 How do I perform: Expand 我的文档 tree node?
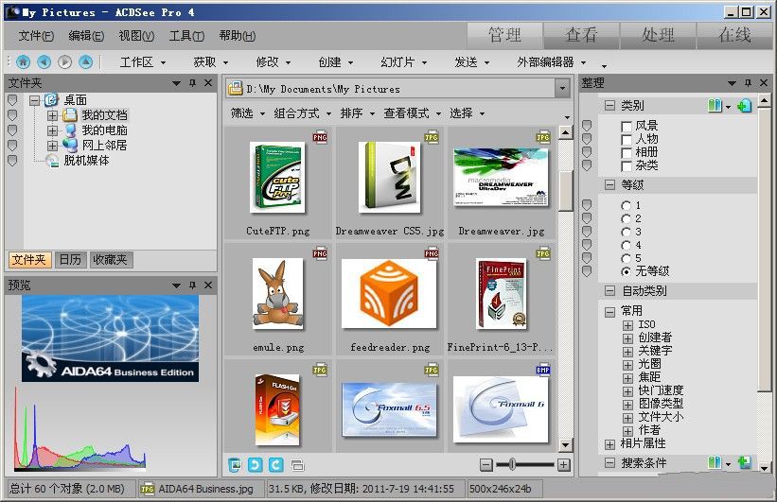point(53,115)
